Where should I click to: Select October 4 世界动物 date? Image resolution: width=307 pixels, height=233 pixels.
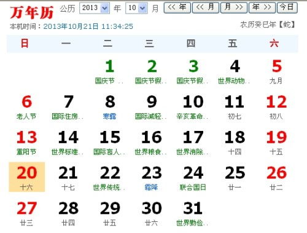click(235, 71)
